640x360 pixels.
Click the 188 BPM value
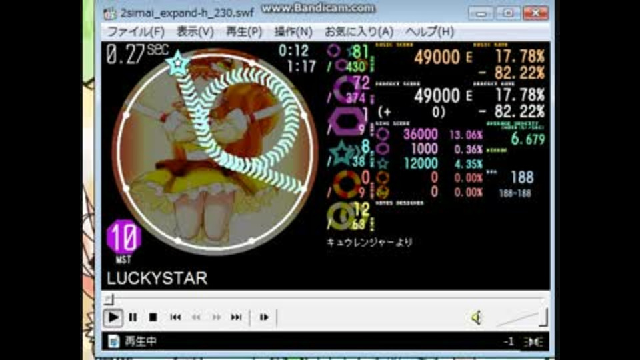coord(522,177)
